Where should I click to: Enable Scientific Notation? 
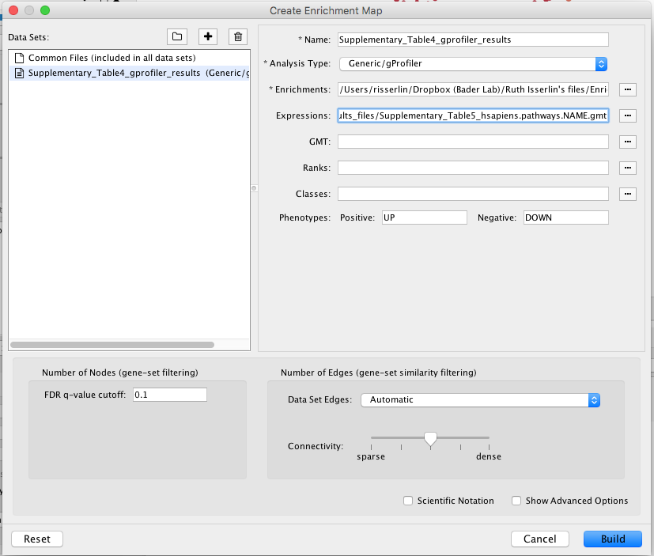tap(407, 501)
